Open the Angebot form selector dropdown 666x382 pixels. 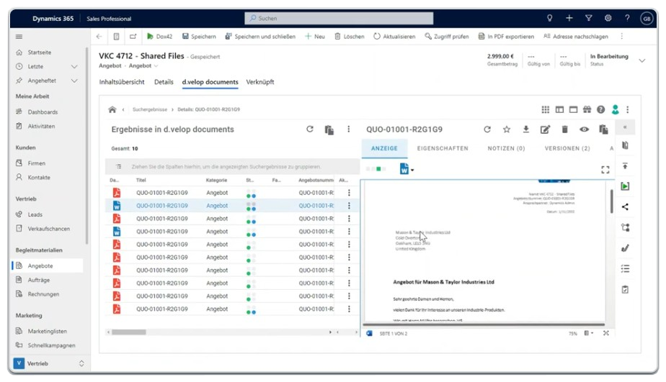(x=143, y=65)
